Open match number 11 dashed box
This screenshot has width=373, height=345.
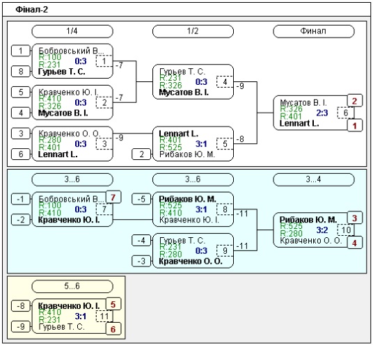(x=104, y=316)
